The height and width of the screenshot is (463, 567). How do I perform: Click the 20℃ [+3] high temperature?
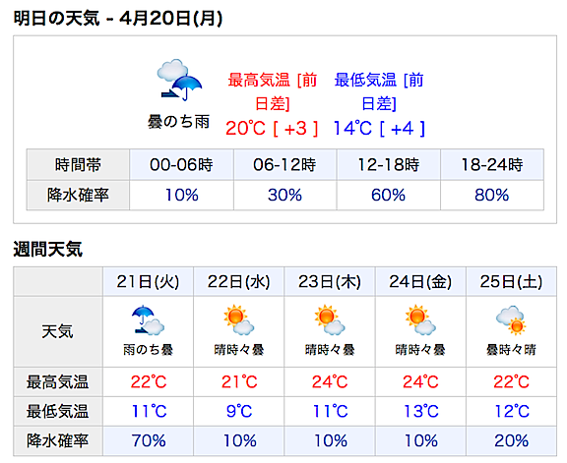pyautogui.click(x=272, y=128)
